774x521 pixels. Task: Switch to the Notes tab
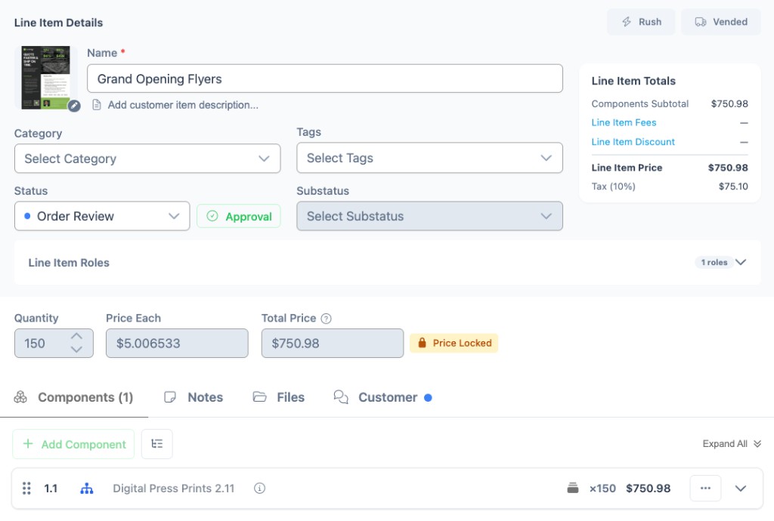(x=193, y=397)
